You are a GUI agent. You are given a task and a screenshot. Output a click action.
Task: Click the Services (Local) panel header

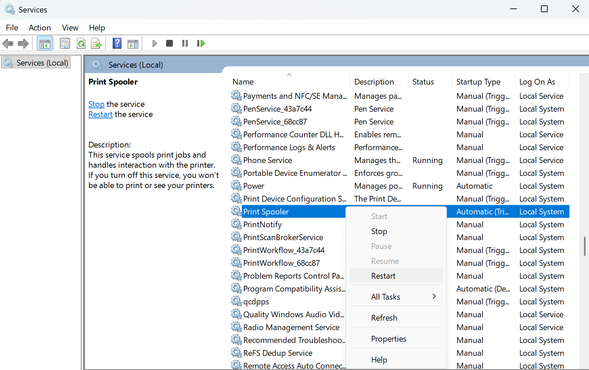136,65
